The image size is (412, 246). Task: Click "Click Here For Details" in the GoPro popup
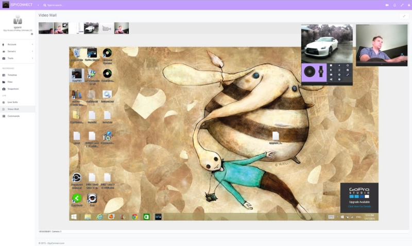pyautogui.click(x=359, y=206)
